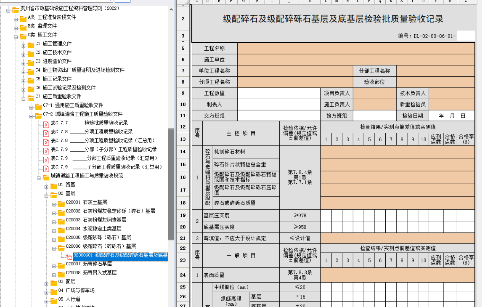Image resolution: width=482 pixels, height=307 pixels.
Task: Click the tree panel vertical scrollbar thumb
Action: (x=171, y=183)
